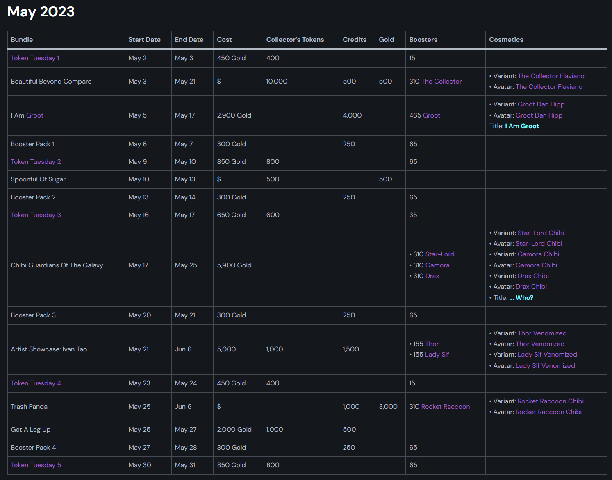Image resolution: width=612 pixels, height=480 pixels.
Task: Open Variant Lady Sif Venomized link
Action: 547,355
